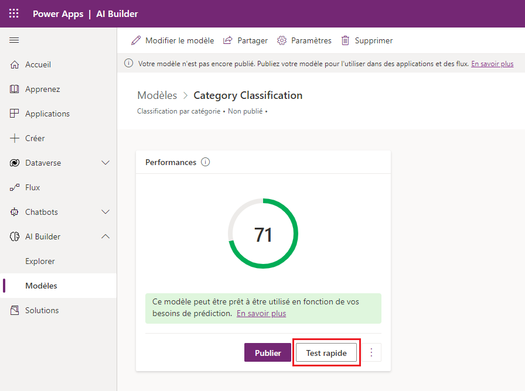The width and height of the screenshot is (525, 391).
Task: Click AI Builder title in header
Action: [x=117, y=13]
